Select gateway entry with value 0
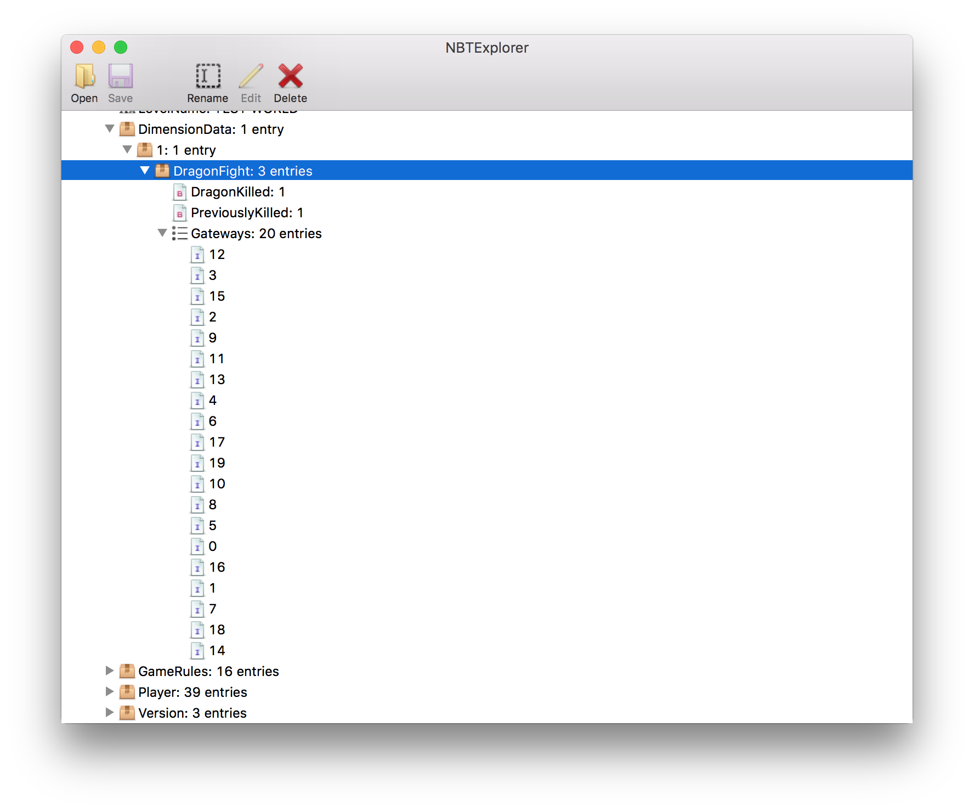This screenshot has height=811, width=974. [x=213, y=547]
